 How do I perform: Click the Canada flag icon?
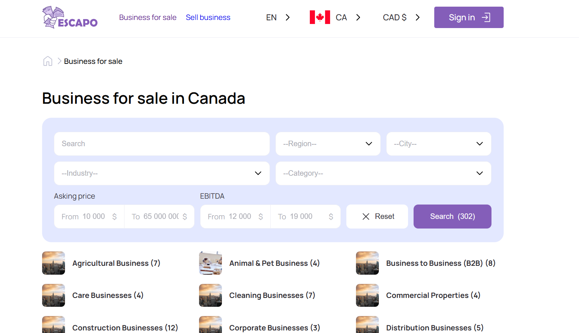319,17
